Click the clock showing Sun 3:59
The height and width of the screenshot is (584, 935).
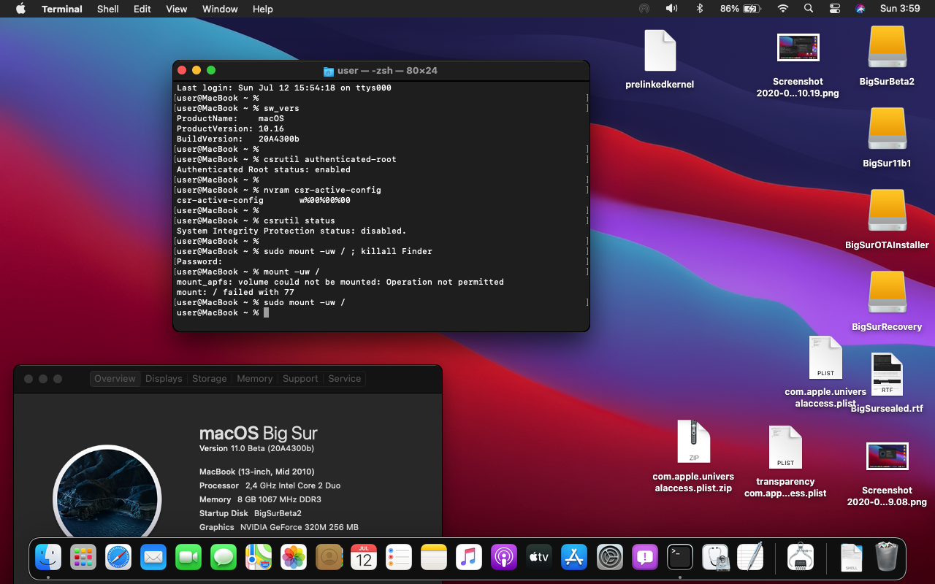(x=900, y=9)
